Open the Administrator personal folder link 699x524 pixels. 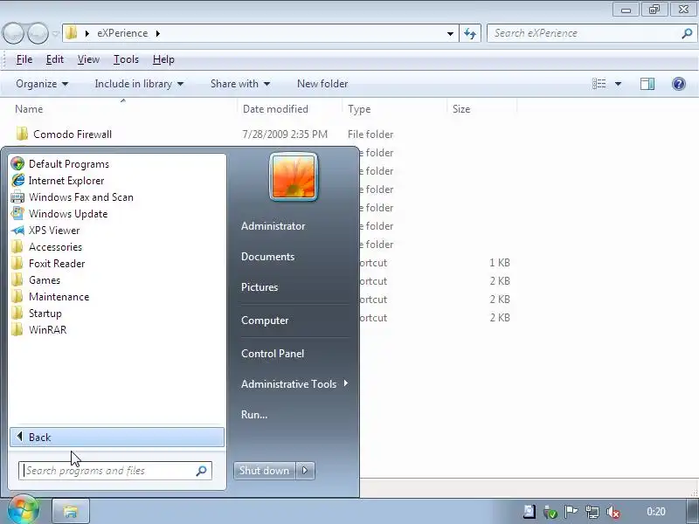coord(273,226)
